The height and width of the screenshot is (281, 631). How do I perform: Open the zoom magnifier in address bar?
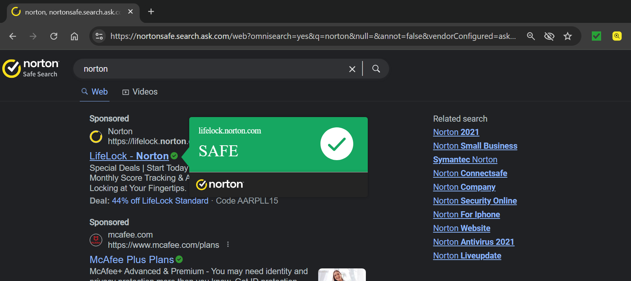(x=531, y=36)
